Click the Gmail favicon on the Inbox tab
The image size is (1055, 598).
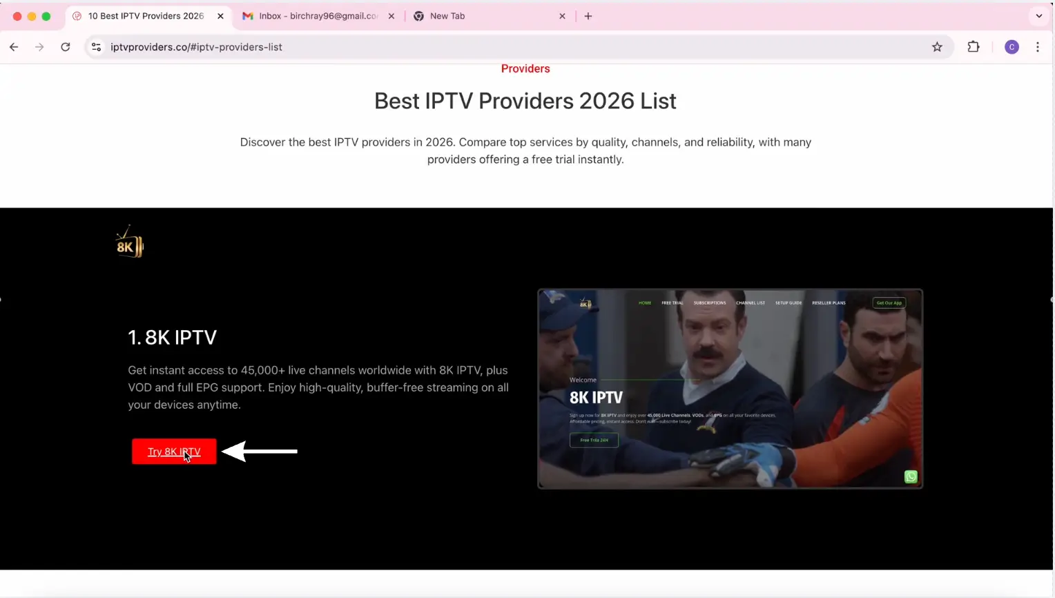(247, 16)
